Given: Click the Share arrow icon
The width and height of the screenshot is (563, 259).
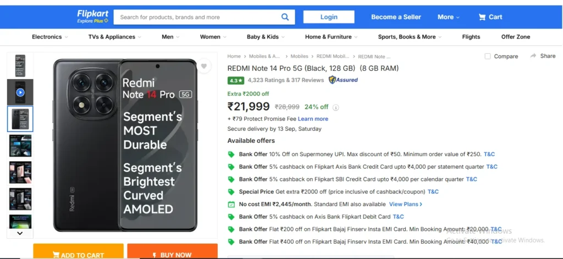Looking at the screenshot, I should 533,56.
